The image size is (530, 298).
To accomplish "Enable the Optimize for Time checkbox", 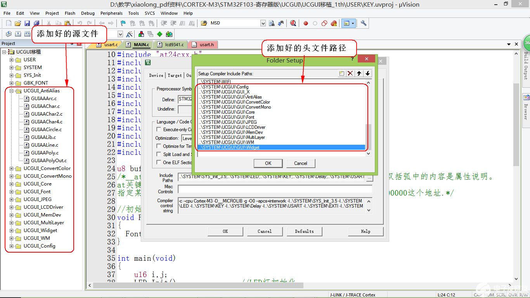I will pyautogui.click(x=159, y=146).
